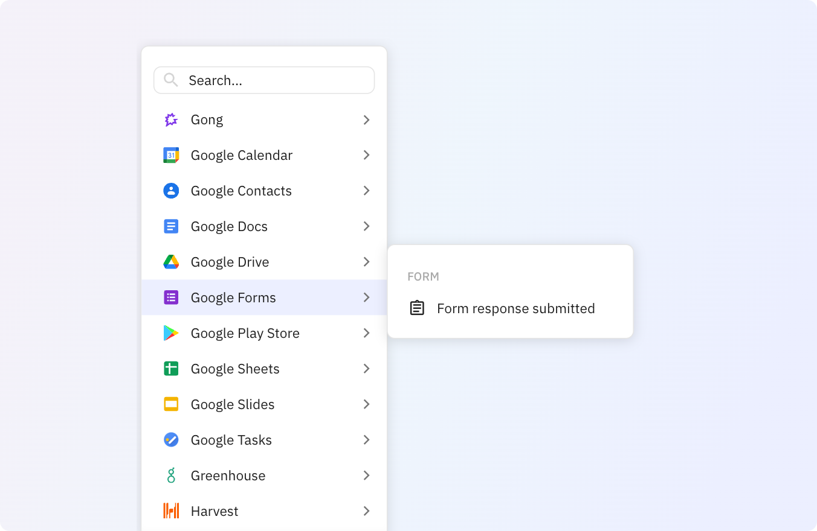817x531 pixels.
Task: Click the Gong app icon
Action: pos(171,119)
